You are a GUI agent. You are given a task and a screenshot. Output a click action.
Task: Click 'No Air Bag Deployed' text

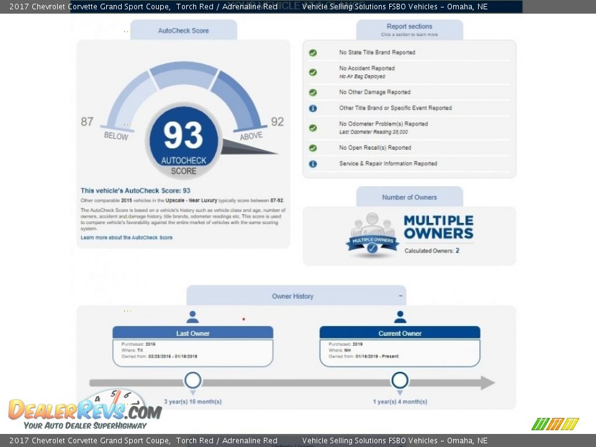362,76
